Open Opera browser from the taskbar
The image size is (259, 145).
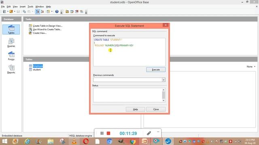pyautogui.click(x=86, y=141)
